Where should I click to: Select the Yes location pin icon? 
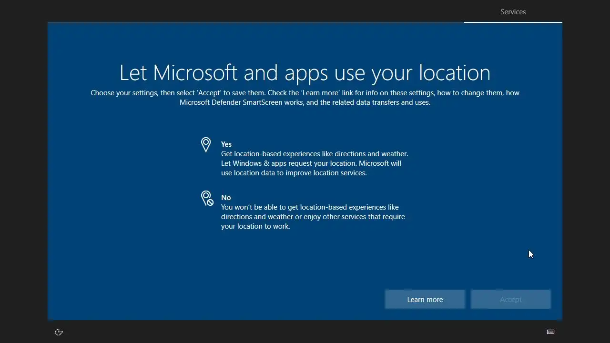[206, 145]
